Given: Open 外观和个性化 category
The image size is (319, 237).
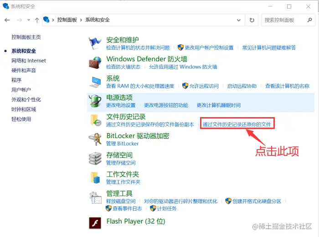Looking at the screenshot, I should 26,99.
